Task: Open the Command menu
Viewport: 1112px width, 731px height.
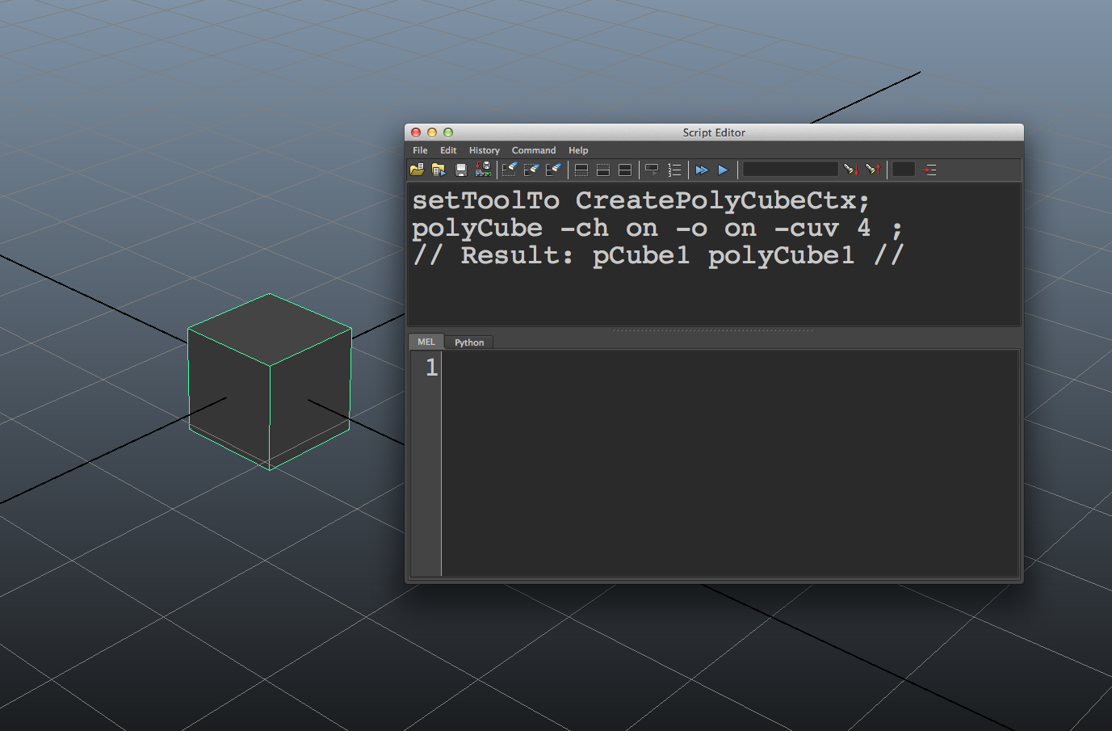Action: [x=533, y=150]
